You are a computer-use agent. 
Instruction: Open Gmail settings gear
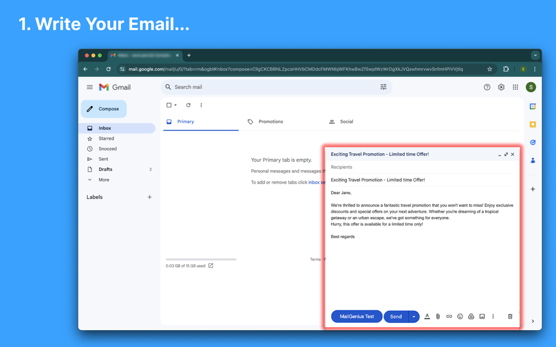coord(501,87)
